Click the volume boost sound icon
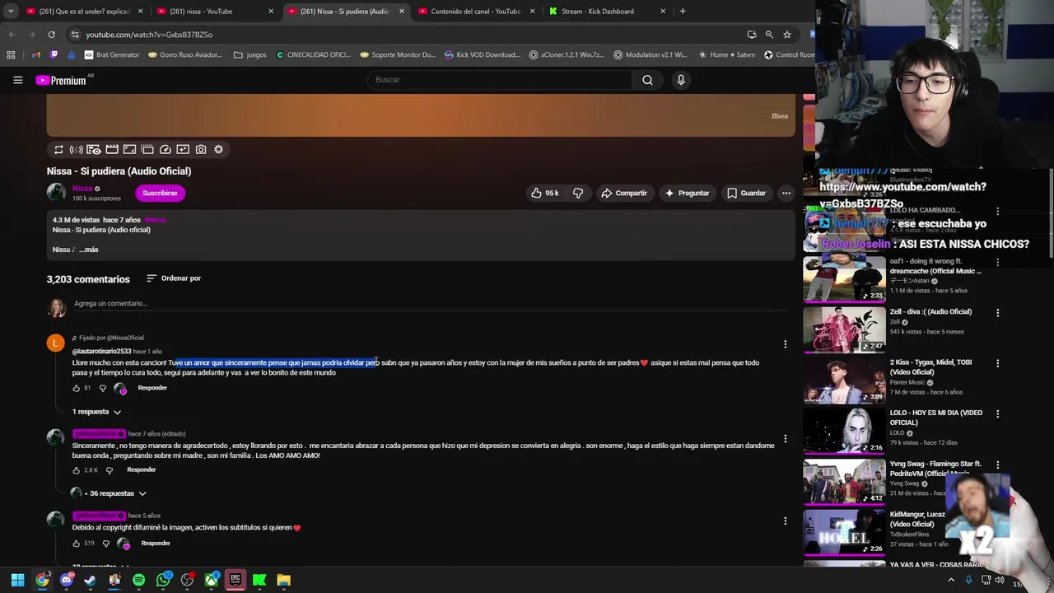Screen dimensions: 1054x593 tap(76, 149)
